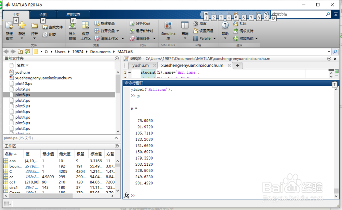Minimize the toolstrip ribbon
Image resolution: width=342 pixels, height=210 pixels.
point(336,14)
